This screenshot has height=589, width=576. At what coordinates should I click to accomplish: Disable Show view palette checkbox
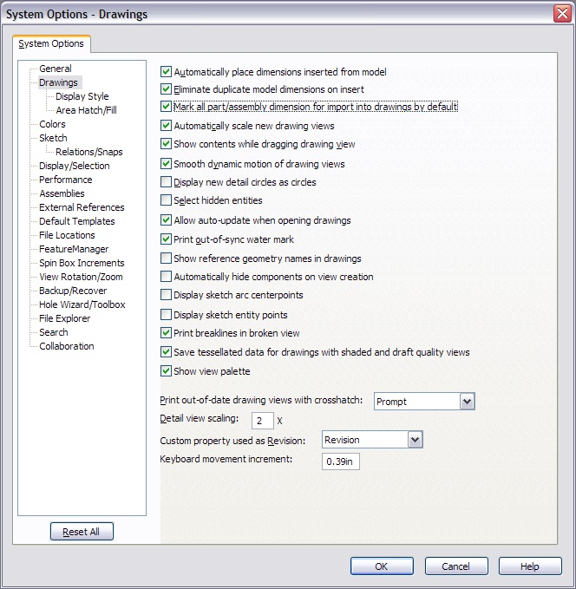click(x=166, y=371)
